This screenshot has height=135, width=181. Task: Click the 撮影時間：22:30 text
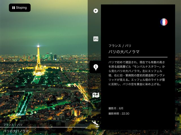click(x=119, y=114)
